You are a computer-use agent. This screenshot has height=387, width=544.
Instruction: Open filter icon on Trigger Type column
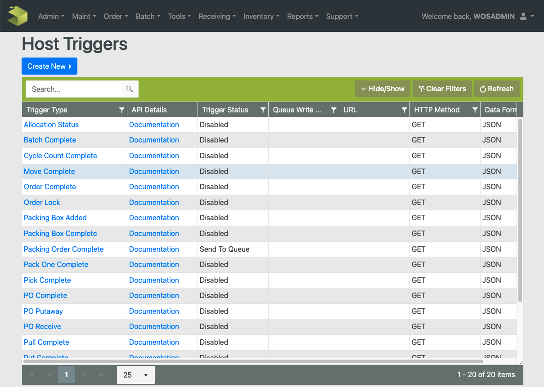(121, 110)
